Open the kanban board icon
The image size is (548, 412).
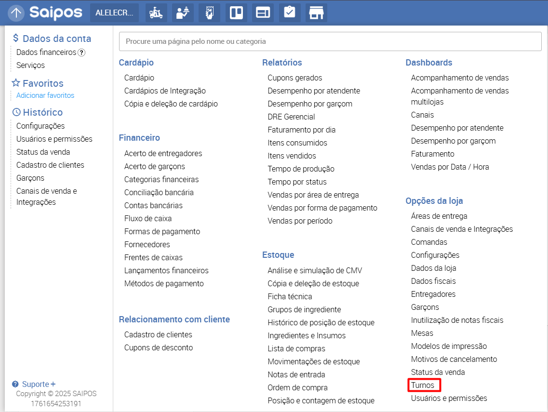pyautogui.click(x=236, y=13)
